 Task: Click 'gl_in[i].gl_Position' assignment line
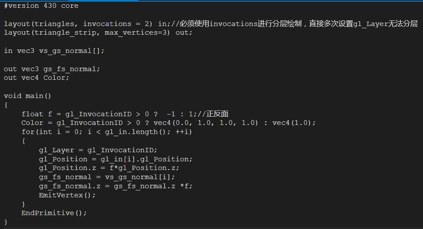[x=116, y=159]
